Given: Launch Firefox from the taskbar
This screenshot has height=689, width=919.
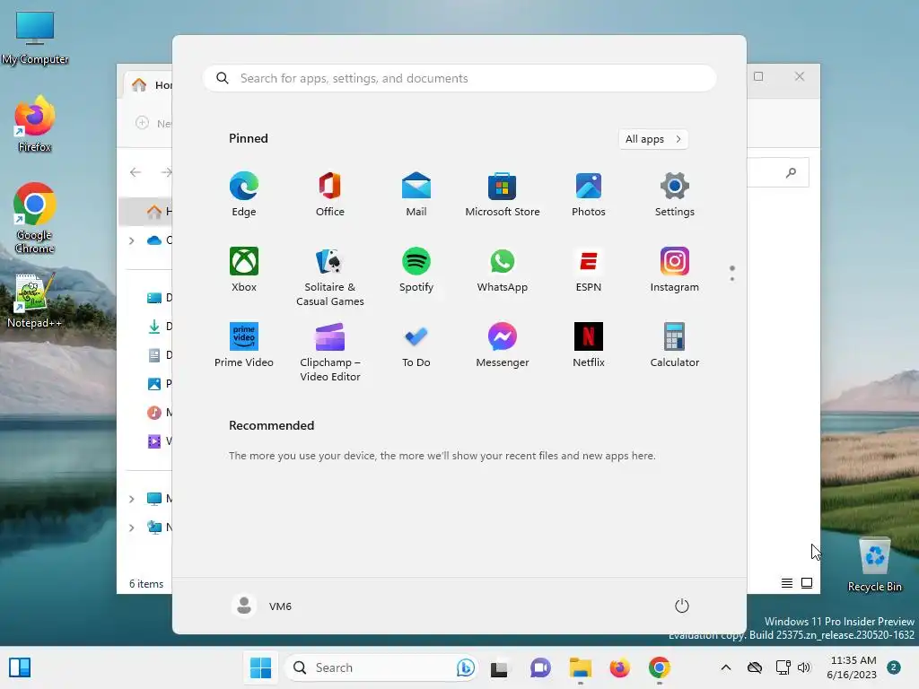Looking at the screenshot, I should pyautogui.click(x=619, y=667).
